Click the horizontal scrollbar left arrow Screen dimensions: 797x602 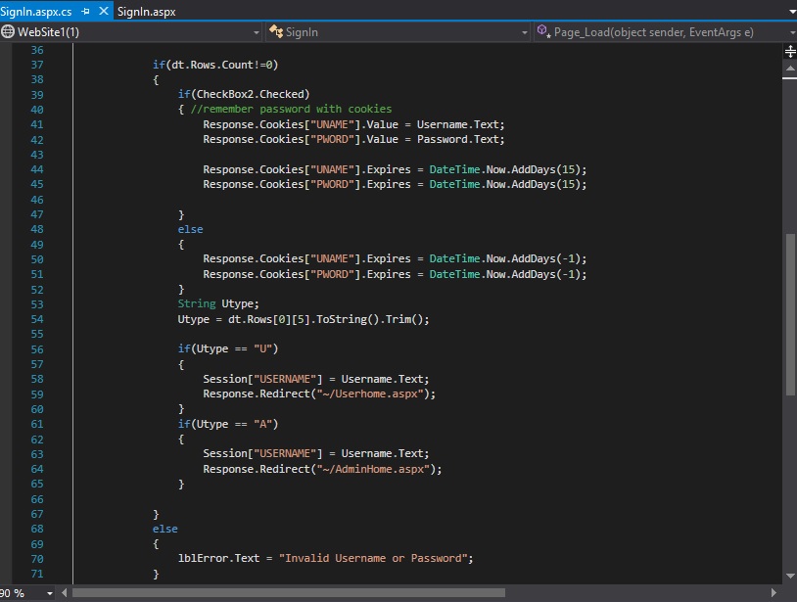click(x=64, y=592)
